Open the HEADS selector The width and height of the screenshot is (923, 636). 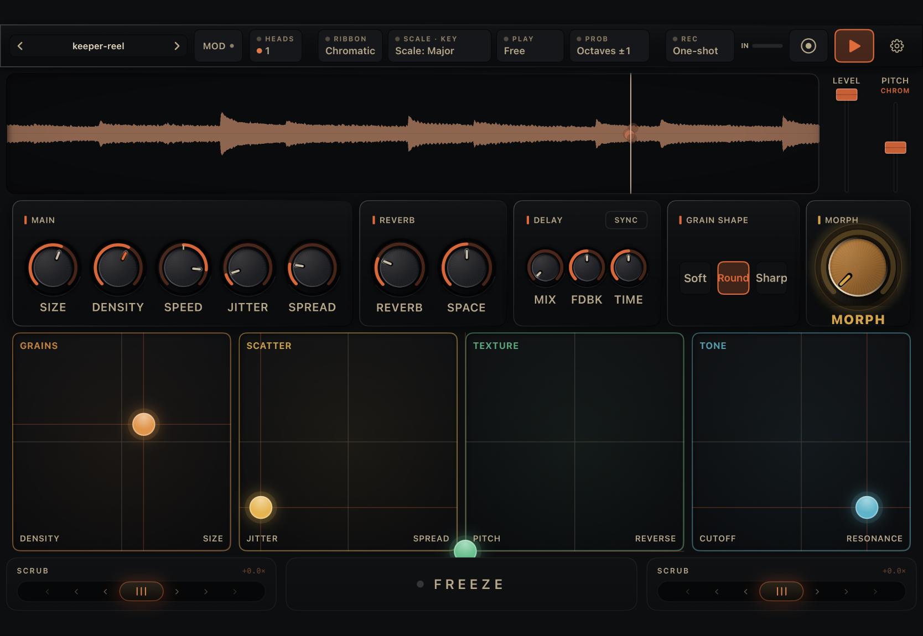[276, 46]
